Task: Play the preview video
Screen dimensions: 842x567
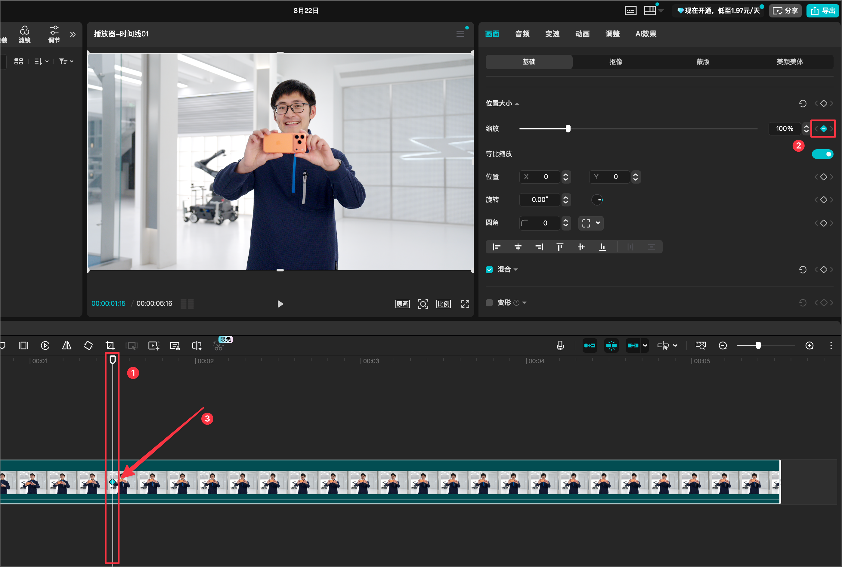Action: [x=280, y=304]
